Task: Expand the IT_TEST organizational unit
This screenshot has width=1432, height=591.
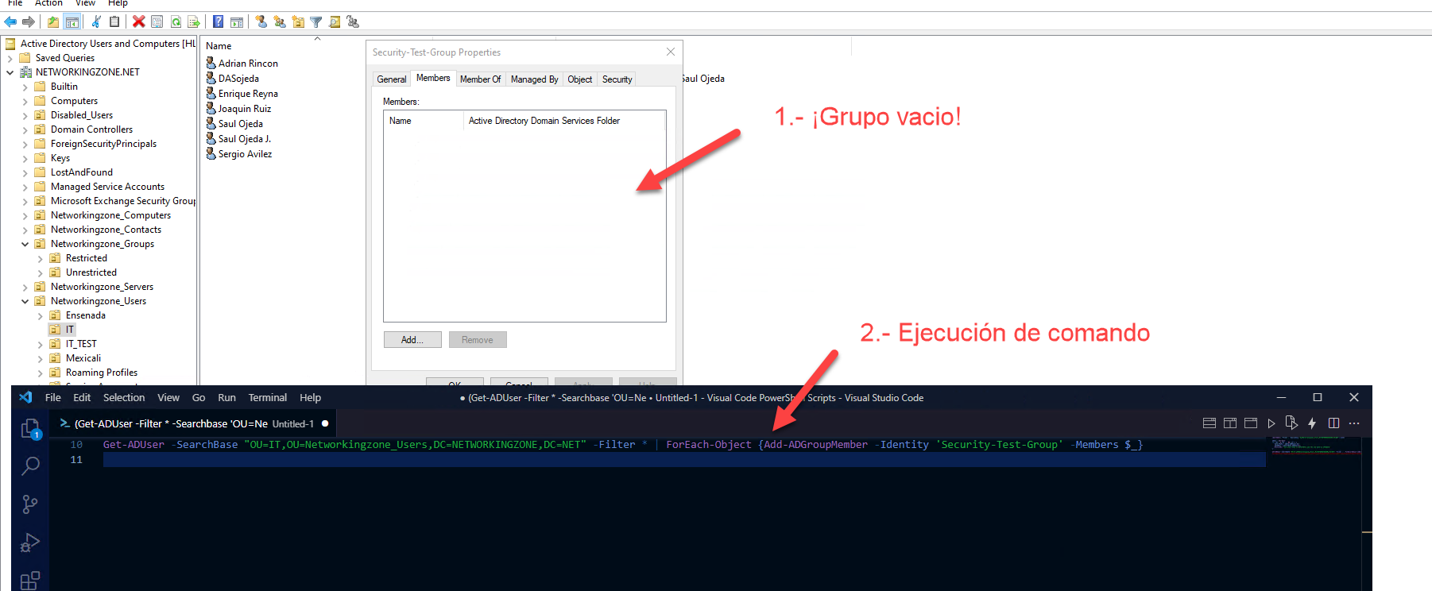Action: [40, 345]
